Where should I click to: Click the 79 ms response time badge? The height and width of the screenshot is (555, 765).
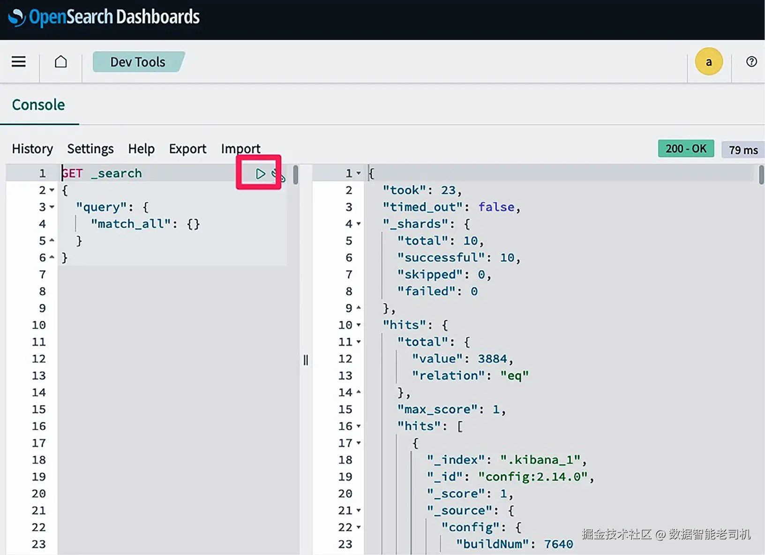click(x=743, y=150)
